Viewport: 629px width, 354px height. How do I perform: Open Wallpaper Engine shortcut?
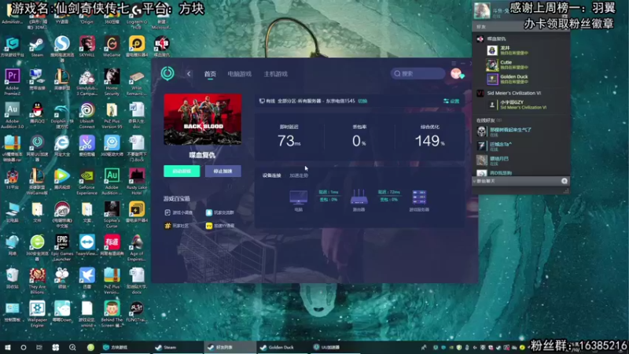click(x=37, y=314)
